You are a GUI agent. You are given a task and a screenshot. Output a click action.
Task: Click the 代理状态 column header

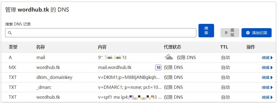click(172, 47)
